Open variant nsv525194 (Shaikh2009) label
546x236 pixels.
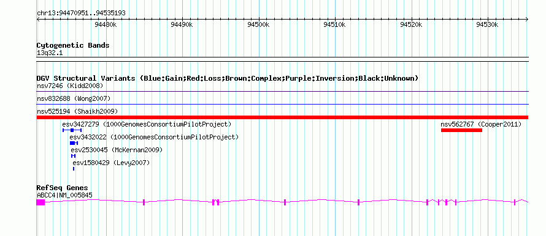[77, 111]
